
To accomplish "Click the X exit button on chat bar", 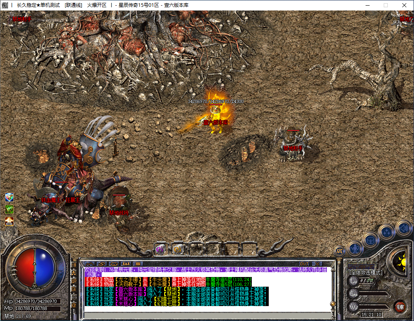I will [x=317, y=264].
